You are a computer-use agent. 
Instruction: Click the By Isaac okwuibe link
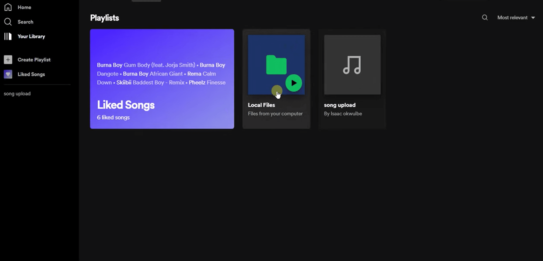tap(343, 114)
